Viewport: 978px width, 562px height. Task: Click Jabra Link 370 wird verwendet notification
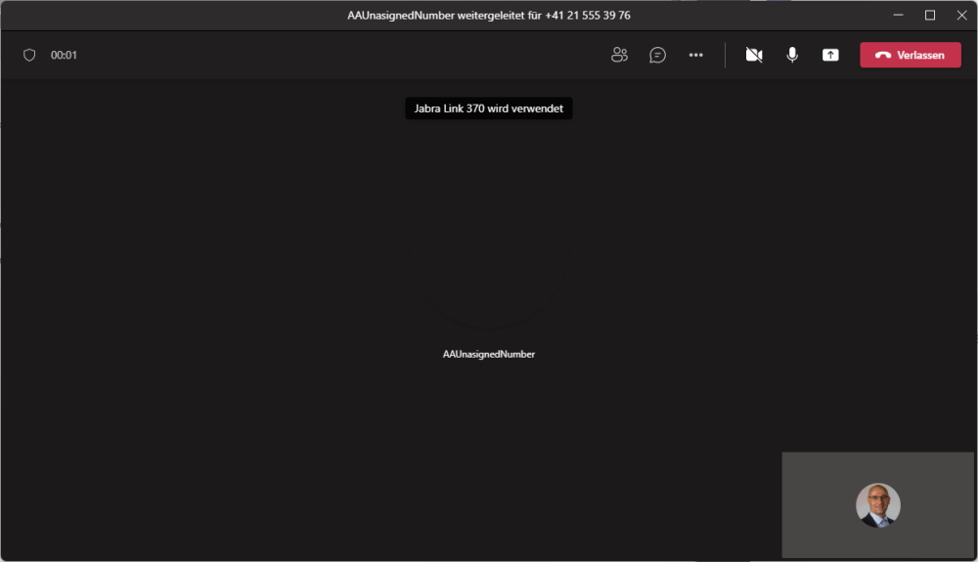[x=488, y=108]
